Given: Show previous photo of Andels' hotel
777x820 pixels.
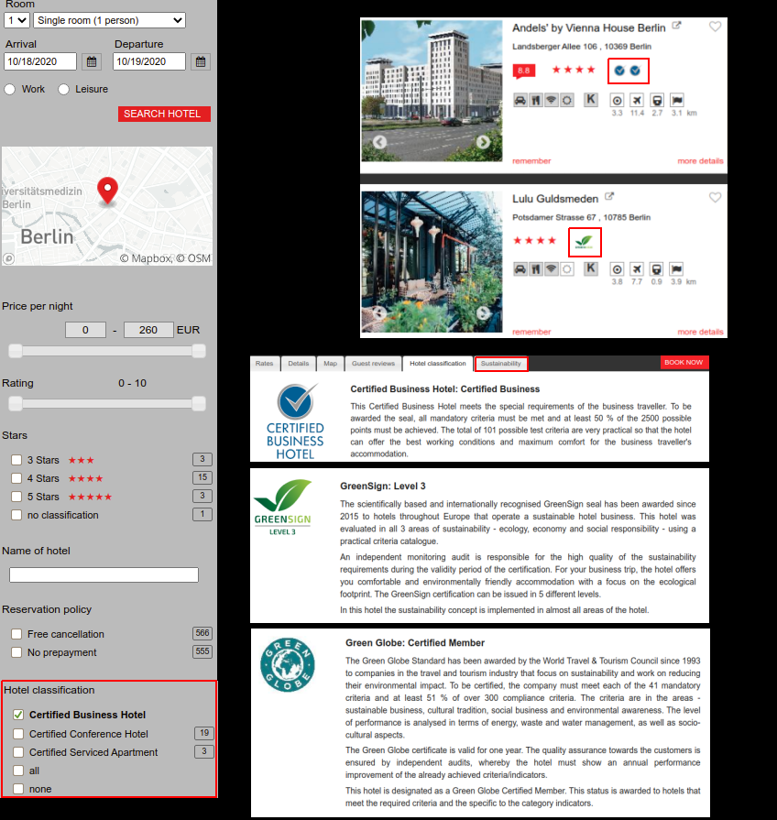Looking at the screenshot, I should click(x=379, y=142).
